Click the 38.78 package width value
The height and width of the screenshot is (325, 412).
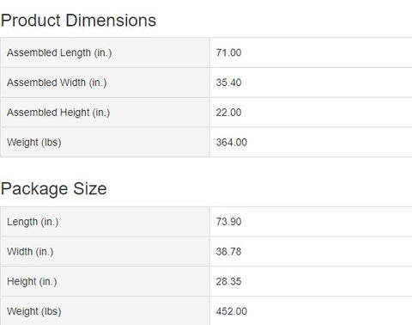pyautogui.click(x=228, y=252)
